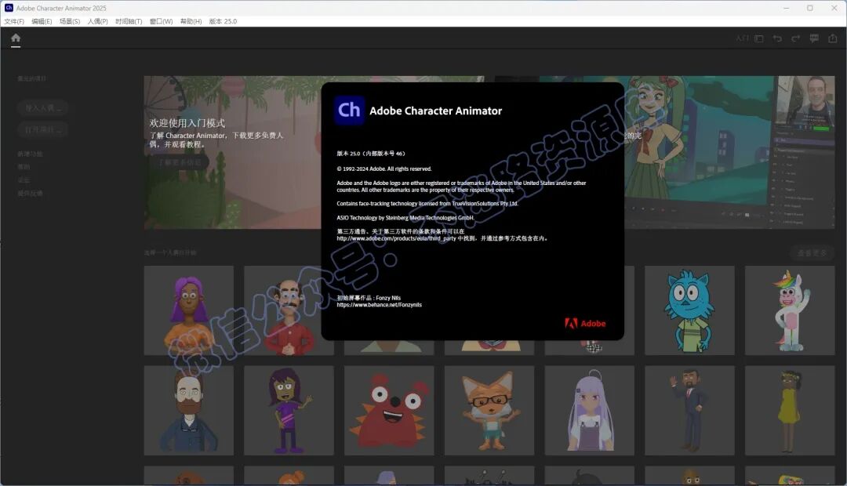Open 论坛 link in left sidebar
Viewport: 847px width, 486px height.
click(x=24, y=180)
